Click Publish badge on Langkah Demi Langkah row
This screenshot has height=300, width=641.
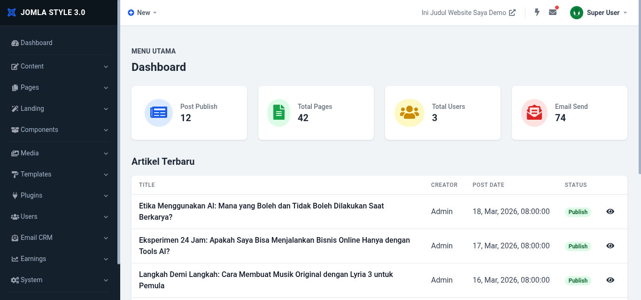(578, 280)
